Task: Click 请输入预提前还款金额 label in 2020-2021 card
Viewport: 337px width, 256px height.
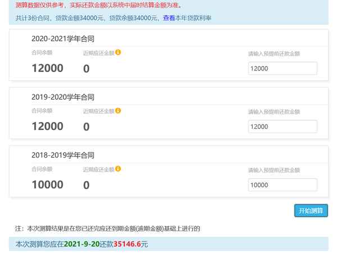Action: pyautogui.click(x=274, y=53)
